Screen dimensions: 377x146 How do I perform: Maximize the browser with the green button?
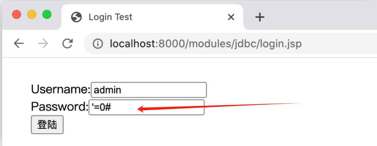pyautogui.click(x=47, y=14)
